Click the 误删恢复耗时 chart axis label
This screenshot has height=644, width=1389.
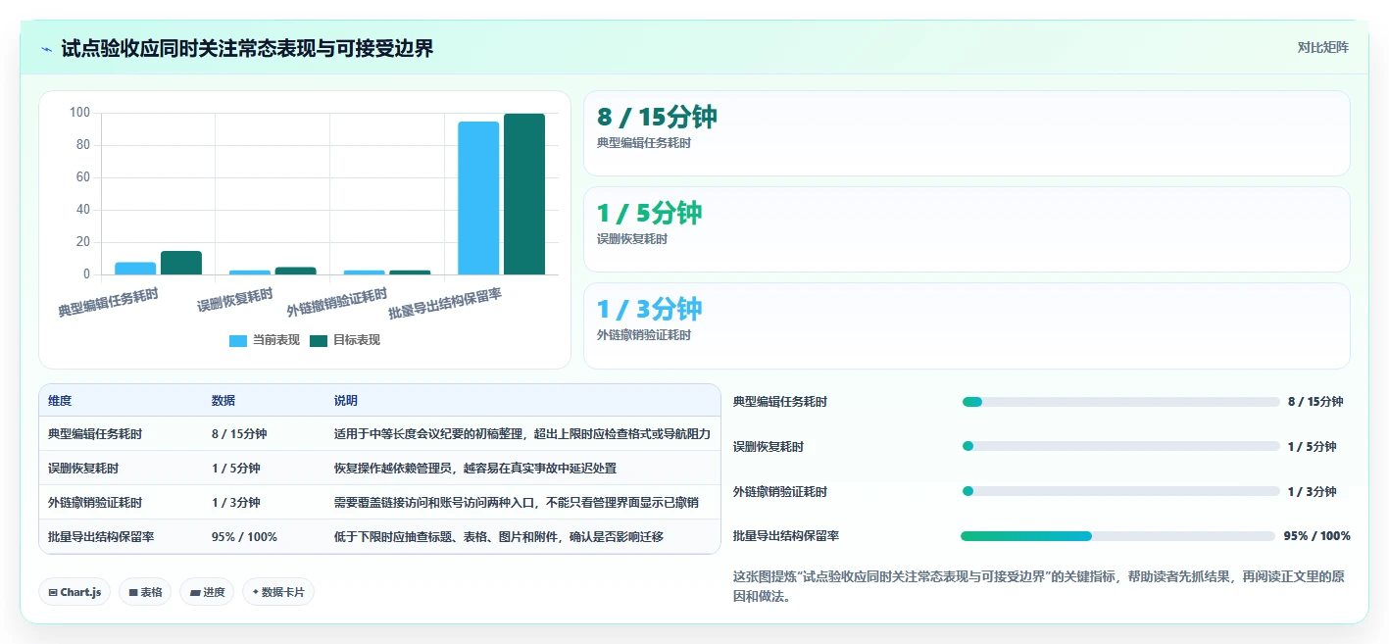pyautogui.click(x=235, y=300)
